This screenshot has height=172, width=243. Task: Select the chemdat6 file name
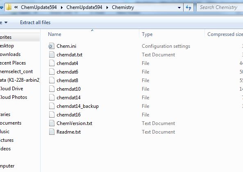click(67, 72)
